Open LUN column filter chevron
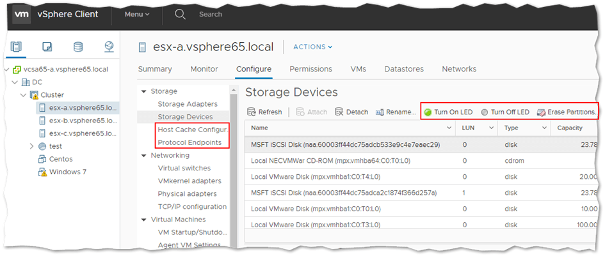The height and width of the screenshot is (256, 605). (x=491, y=128)
